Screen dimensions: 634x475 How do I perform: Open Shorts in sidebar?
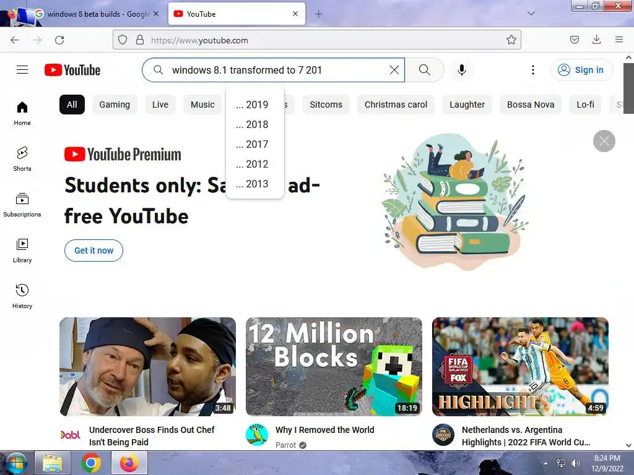tap(22, 159)
